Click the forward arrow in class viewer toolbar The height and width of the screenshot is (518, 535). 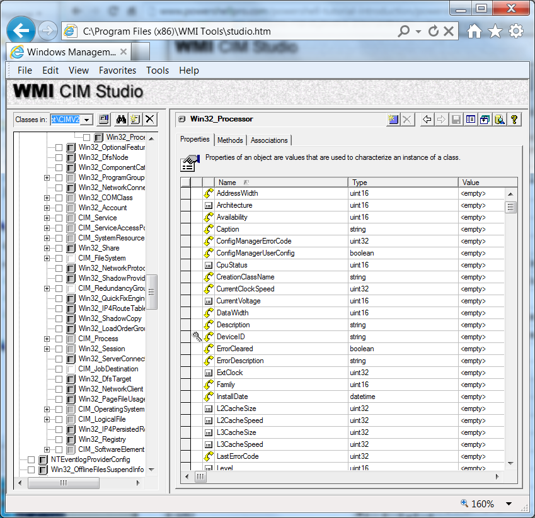click(441, 120)
